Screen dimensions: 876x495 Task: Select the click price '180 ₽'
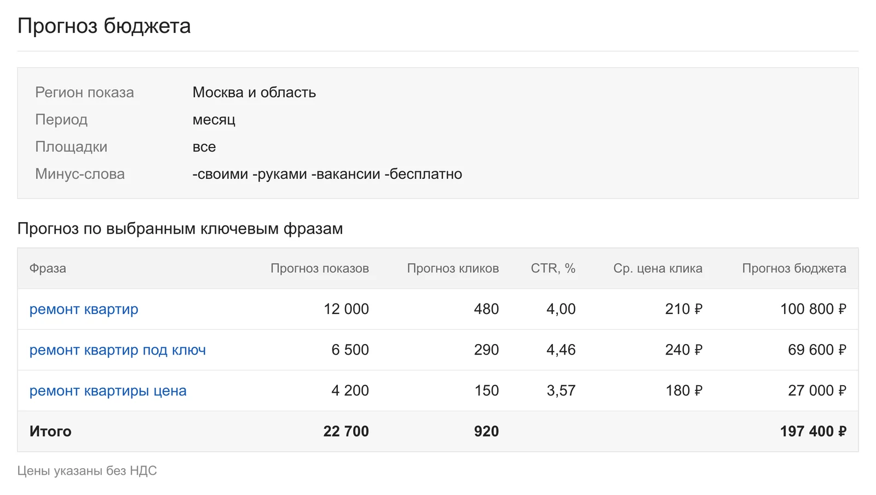point(683,391)
